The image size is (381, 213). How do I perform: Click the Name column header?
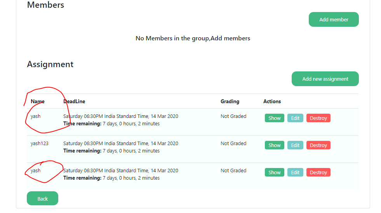[x=38, y=101]
